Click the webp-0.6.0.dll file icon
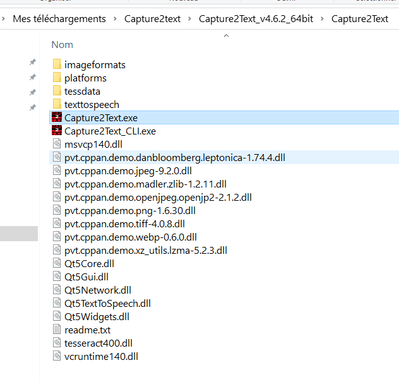Image resolution: width=399 pixels, height=382 pixels. click(57, 236)
